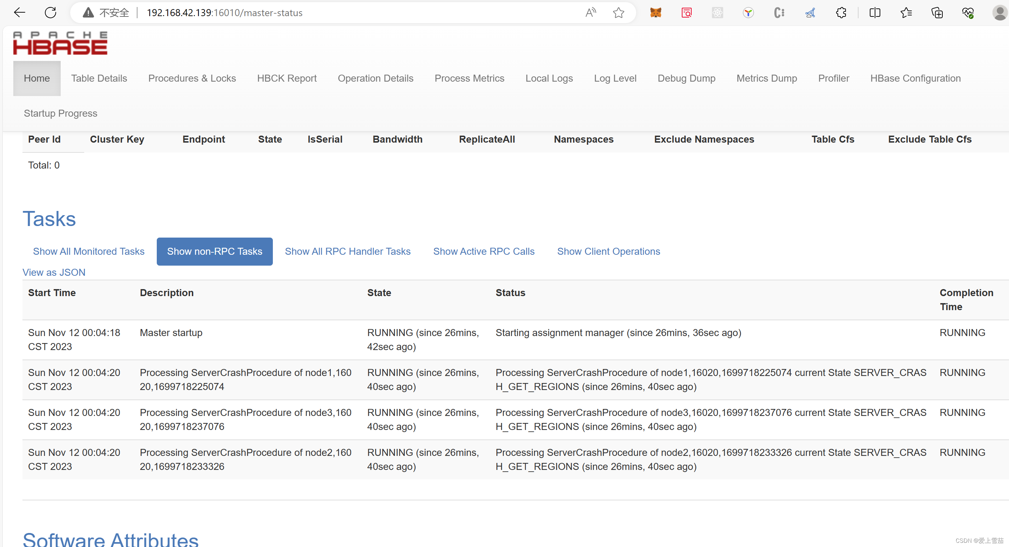1009x547 pixels.
Task: Reload the page with refresh icon
Action: click(51, 13)
